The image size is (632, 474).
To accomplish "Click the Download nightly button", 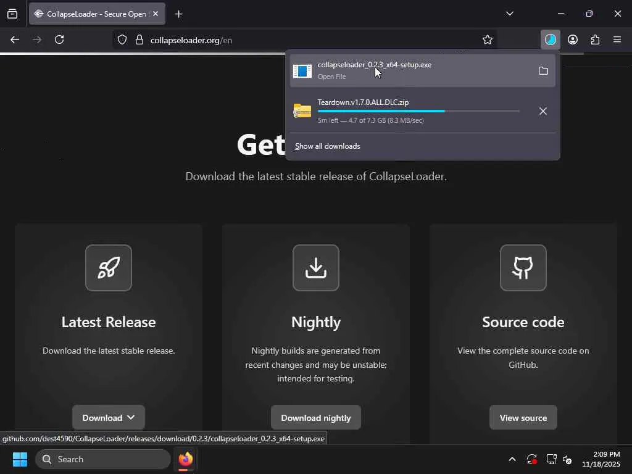I will [316, 418].
